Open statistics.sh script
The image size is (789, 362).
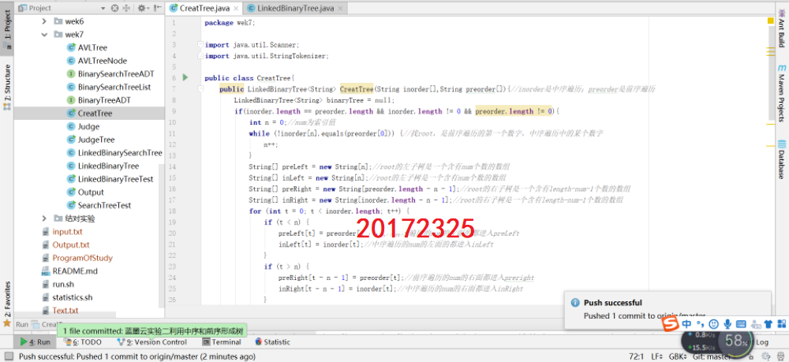click(73, 297)
